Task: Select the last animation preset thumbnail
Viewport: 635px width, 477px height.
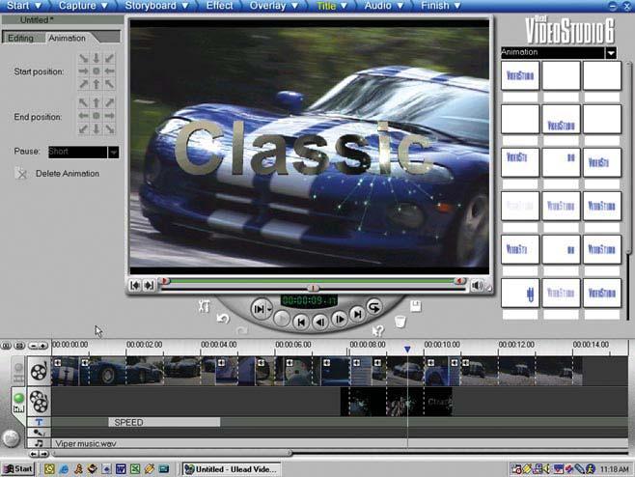Action: [602, 293]
